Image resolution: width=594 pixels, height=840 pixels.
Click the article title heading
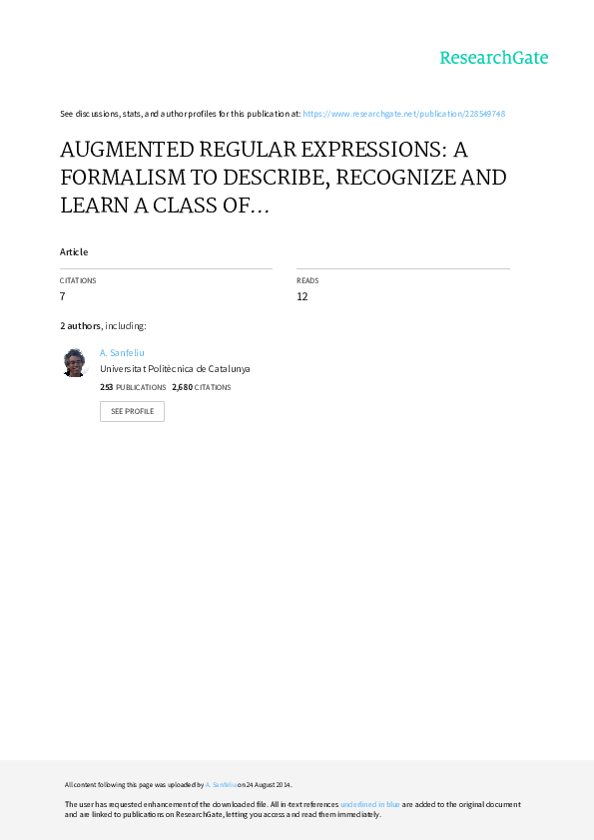(284, 178)
